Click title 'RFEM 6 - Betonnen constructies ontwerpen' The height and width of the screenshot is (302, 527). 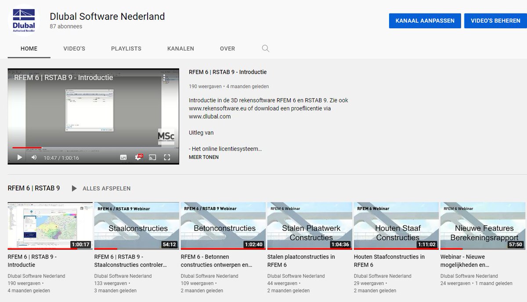click(x=217, y=261)
